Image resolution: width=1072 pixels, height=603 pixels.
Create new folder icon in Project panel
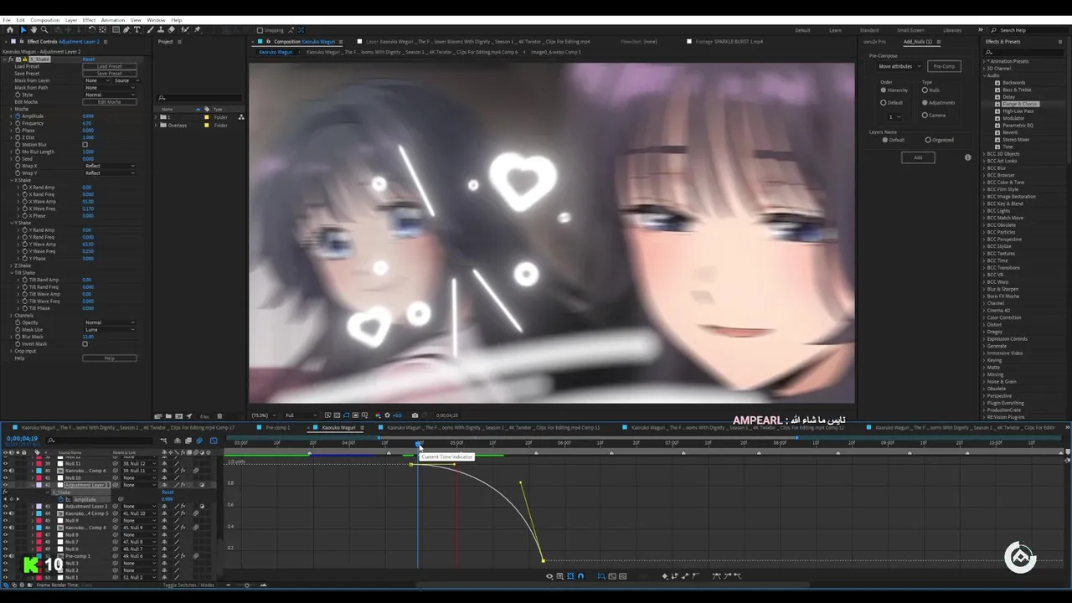point(168,415)
